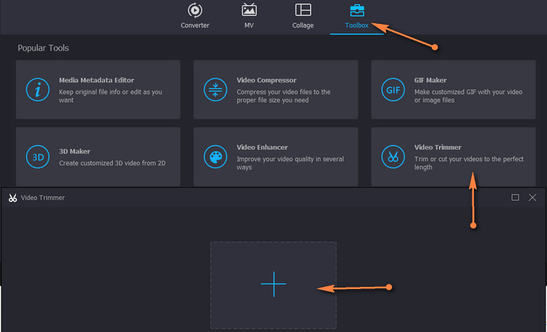Click the Converter circular arrow icon
547x332 pixels.
195,10
